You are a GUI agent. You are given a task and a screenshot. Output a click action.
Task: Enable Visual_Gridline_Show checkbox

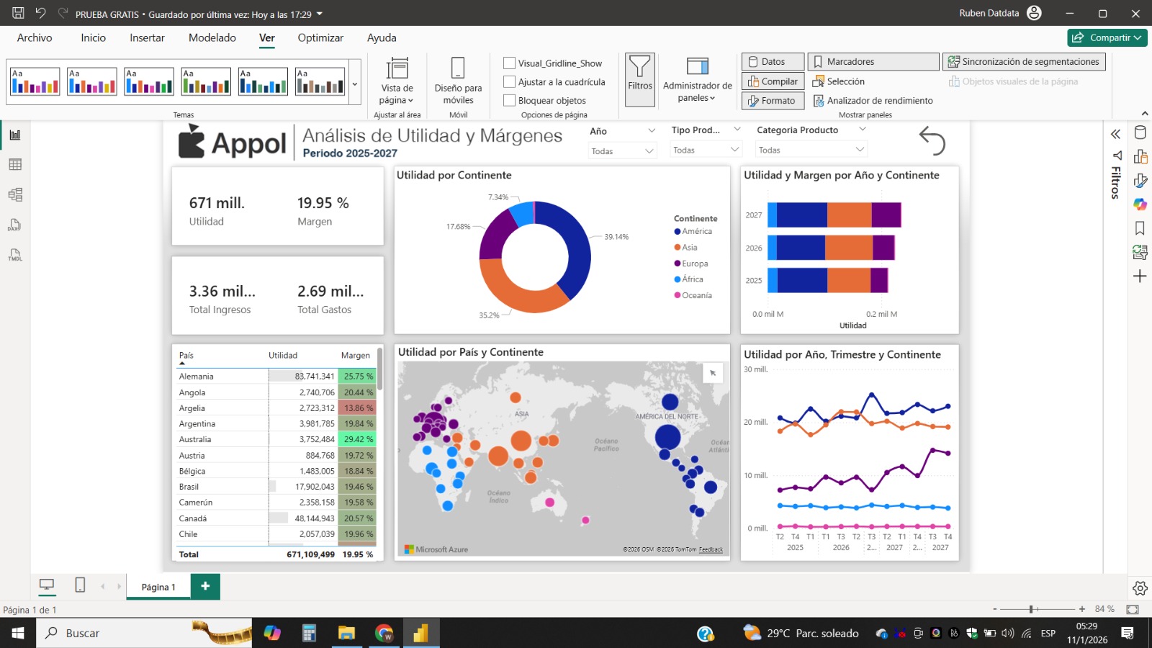[x=510, y=63]
